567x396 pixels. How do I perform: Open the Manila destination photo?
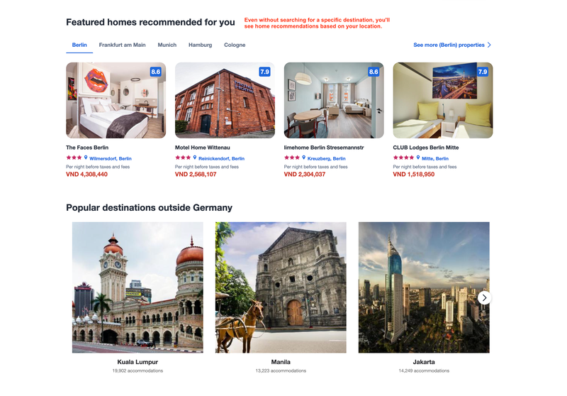click(281, 287)
